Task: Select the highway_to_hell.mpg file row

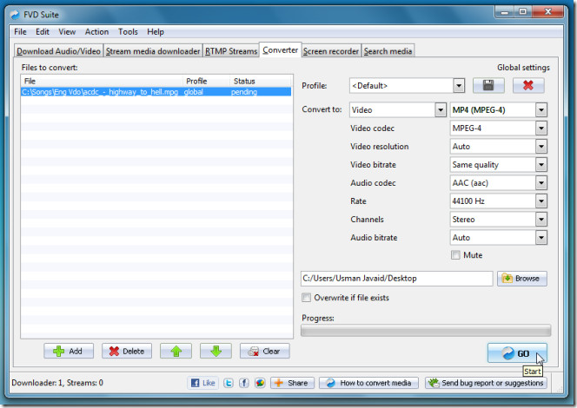Action: pos(156,92)
